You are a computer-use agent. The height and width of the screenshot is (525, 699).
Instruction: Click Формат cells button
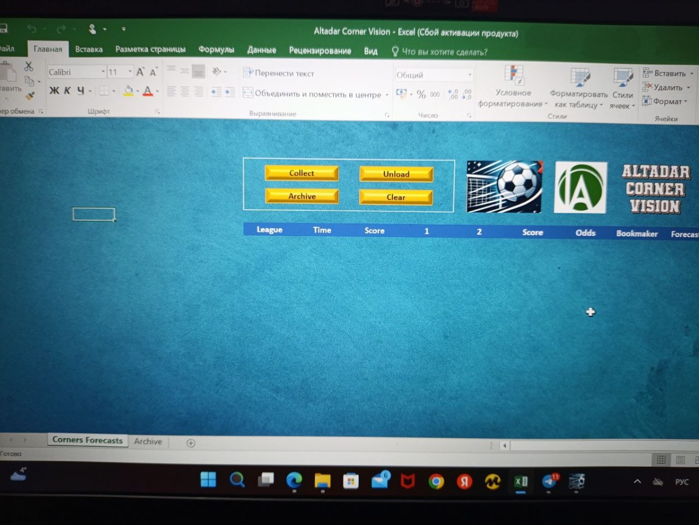[x=665, y=101]
